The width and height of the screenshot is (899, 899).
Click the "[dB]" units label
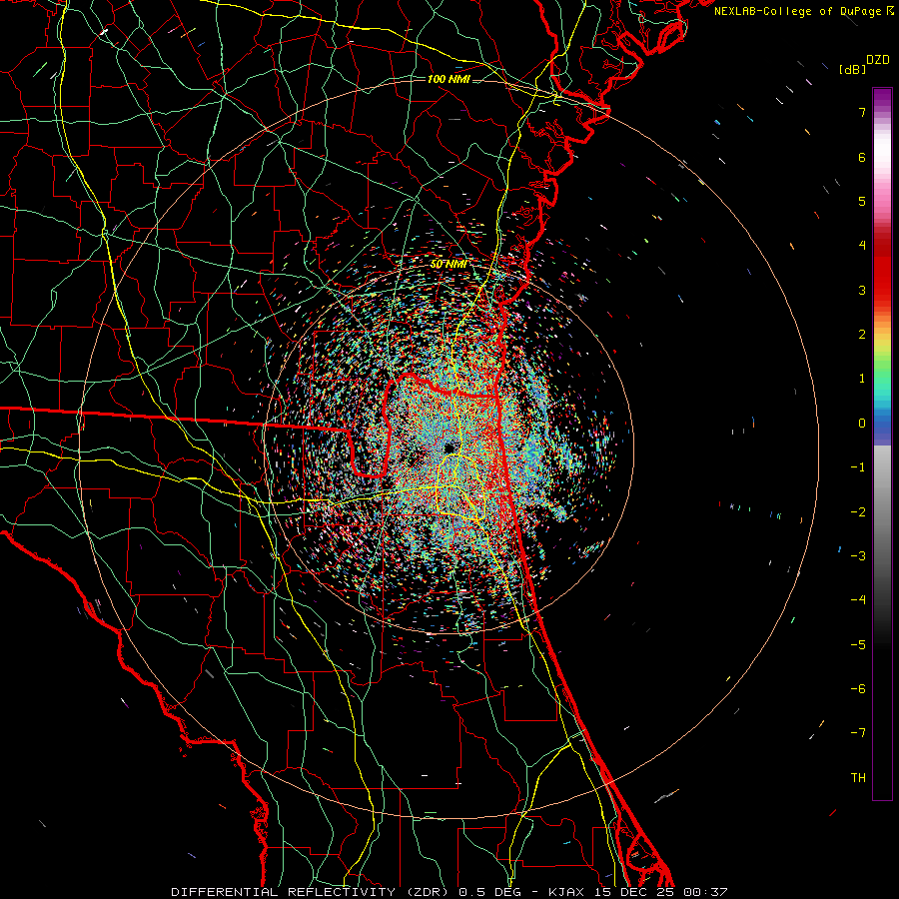pyautogui.click(x=852, y=69)
